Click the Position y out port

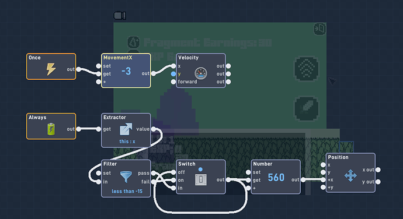coord(378,182)
